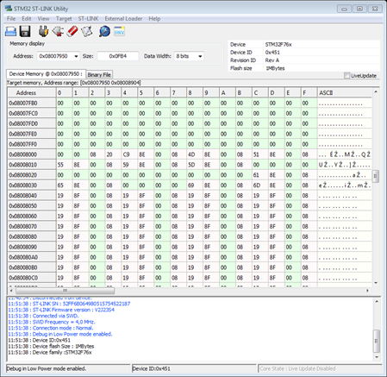
Task: Click memory grid scroll down arrow
Action: 376,283
